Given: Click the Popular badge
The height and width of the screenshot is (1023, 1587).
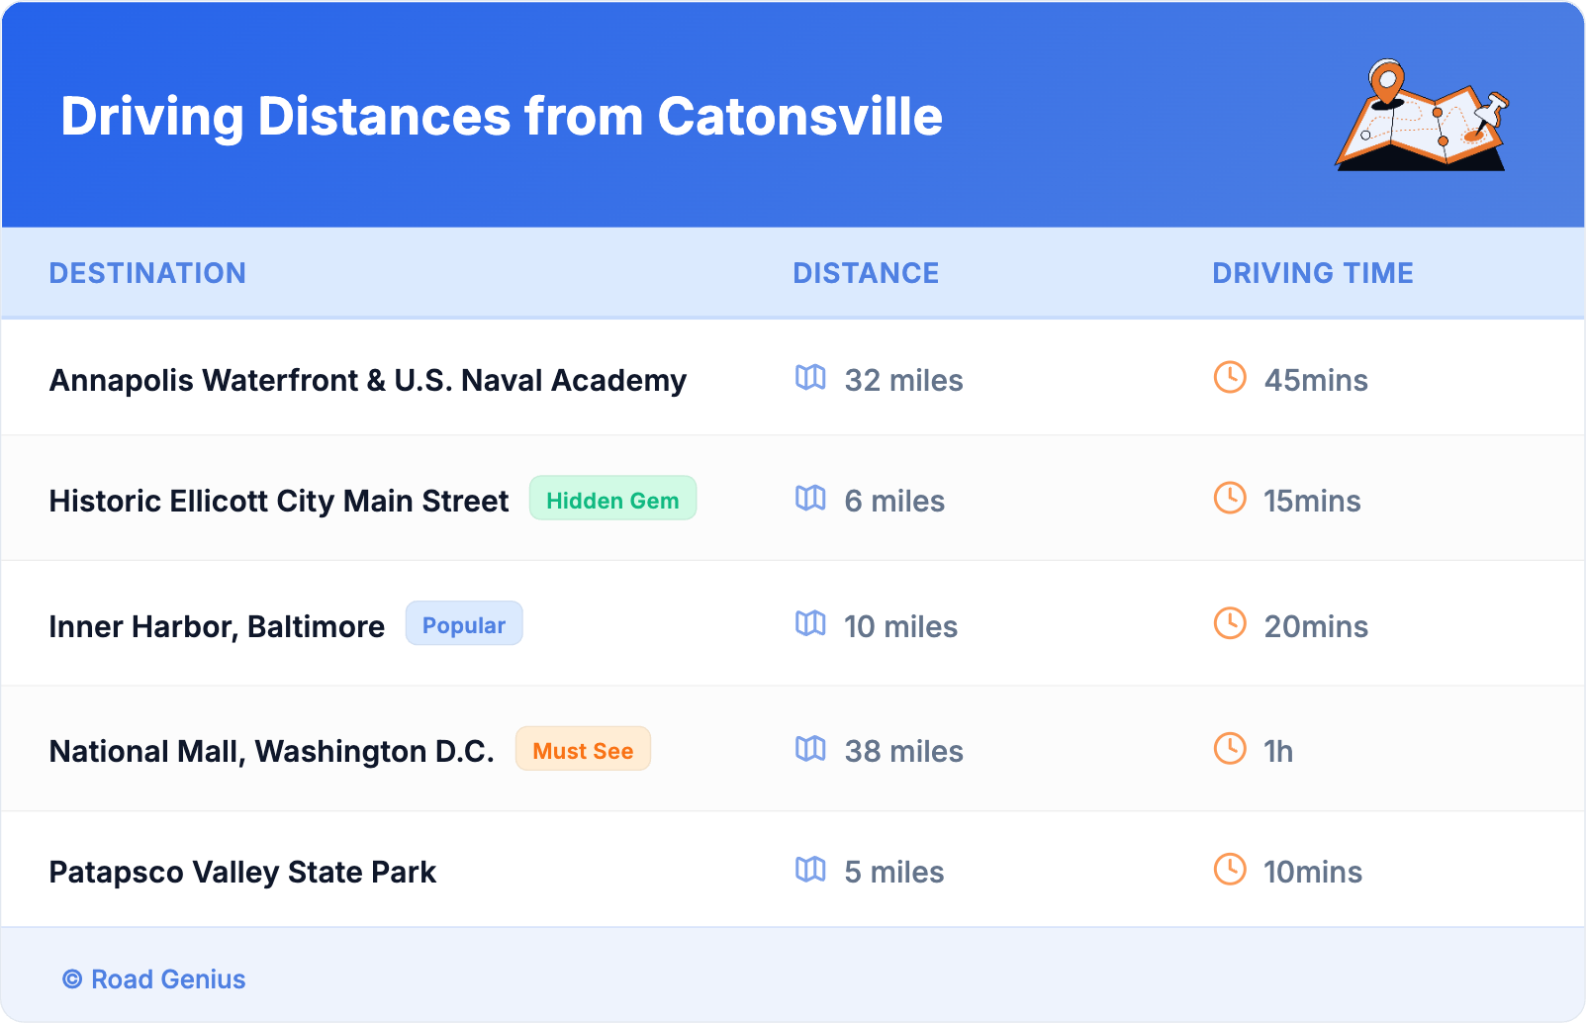Looking at the screenshot, I should 464,624.
